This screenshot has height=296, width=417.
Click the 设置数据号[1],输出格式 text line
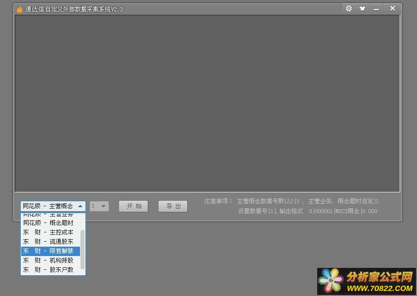(307, 211)
